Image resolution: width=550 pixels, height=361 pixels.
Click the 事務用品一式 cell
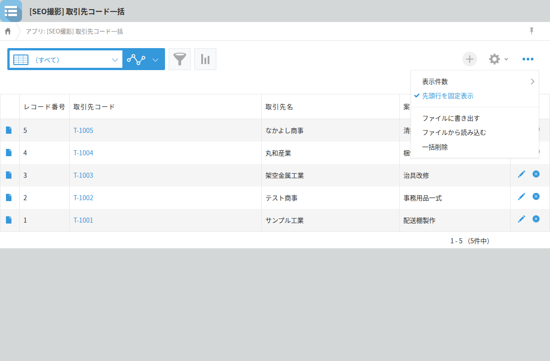(x=455, y=198)
